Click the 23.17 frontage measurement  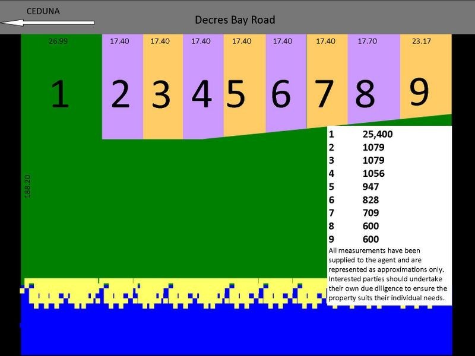(422, 41)
